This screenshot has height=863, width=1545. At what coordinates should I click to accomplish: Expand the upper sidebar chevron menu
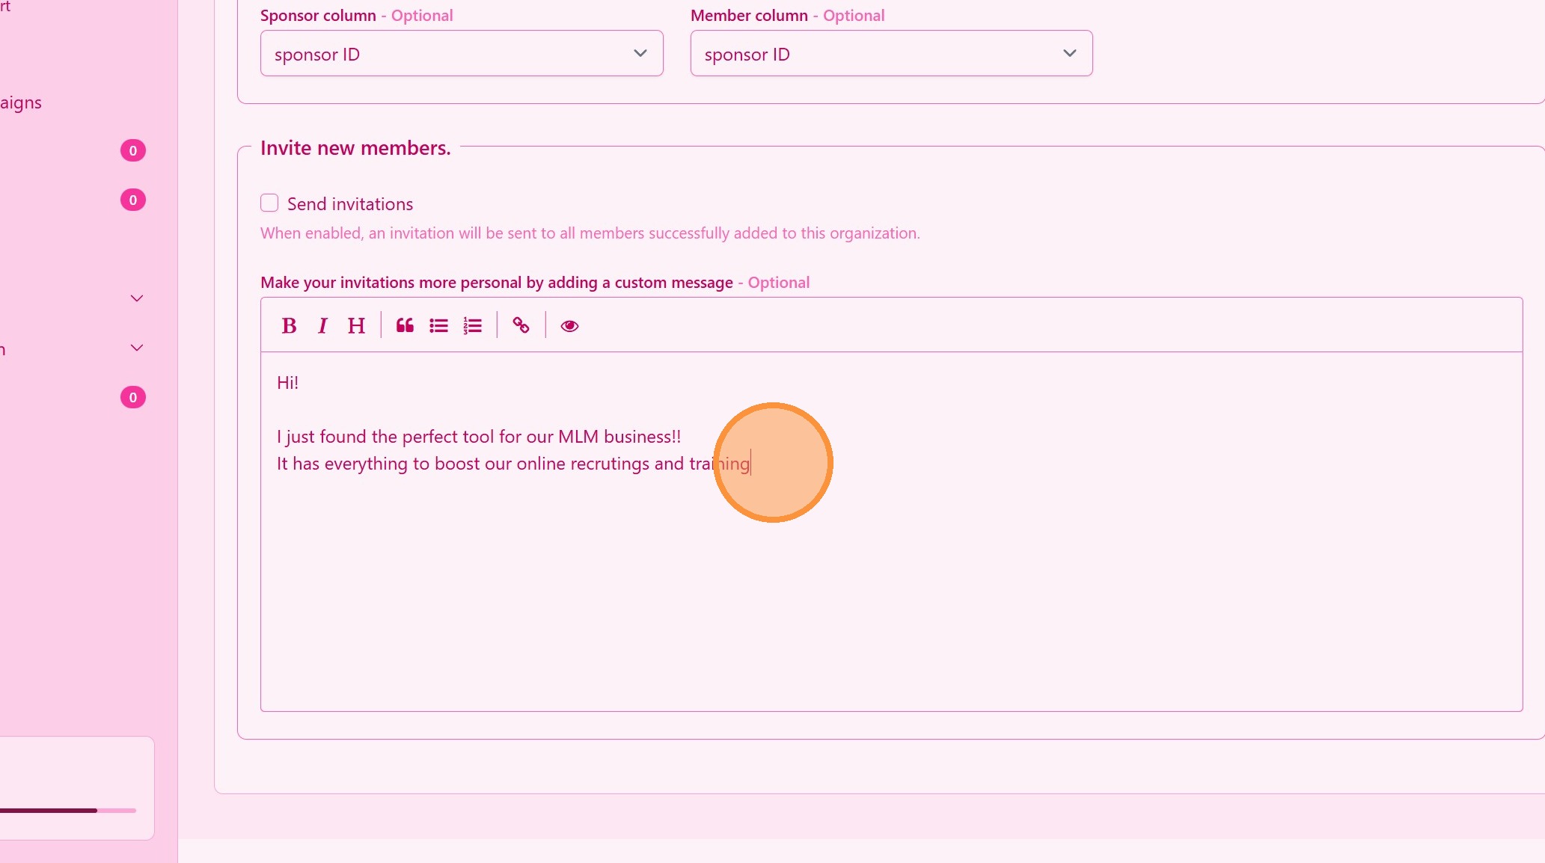[136, 298]
